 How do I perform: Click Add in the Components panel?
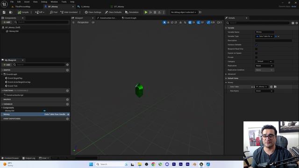[7, 22]
